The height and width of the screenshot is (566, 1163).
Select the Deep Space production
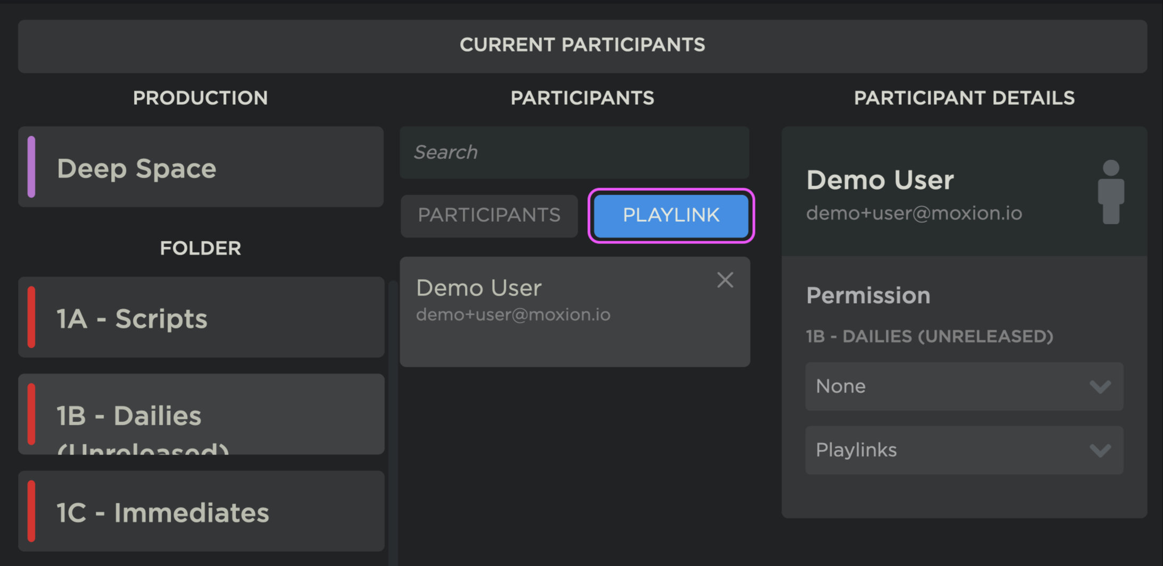coord(201,167)
